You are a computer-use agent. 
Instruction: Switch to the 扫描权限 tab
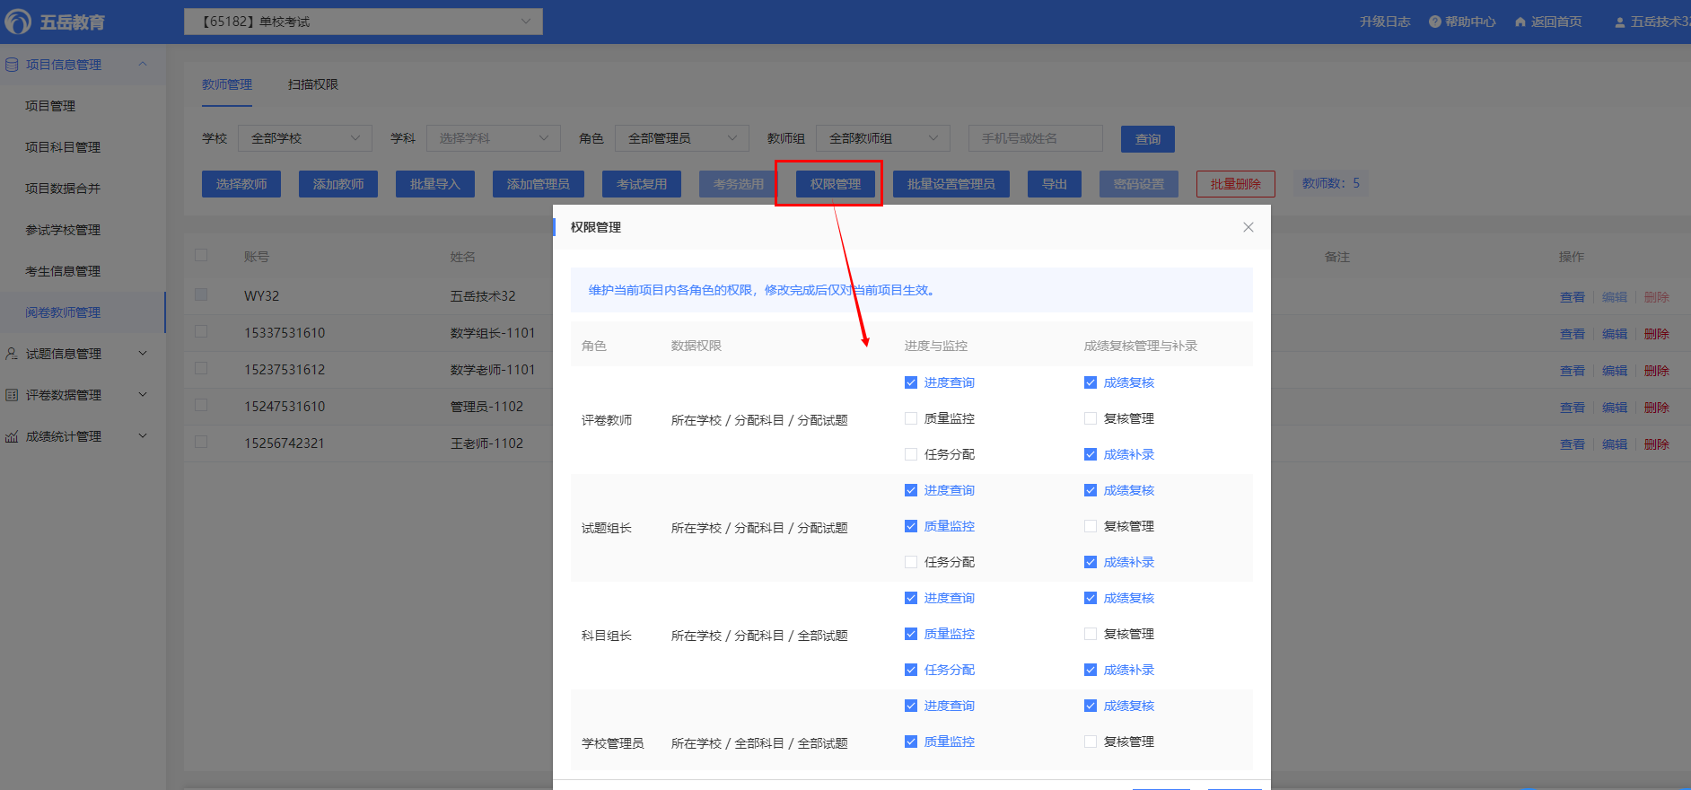[x=312, y=84]
